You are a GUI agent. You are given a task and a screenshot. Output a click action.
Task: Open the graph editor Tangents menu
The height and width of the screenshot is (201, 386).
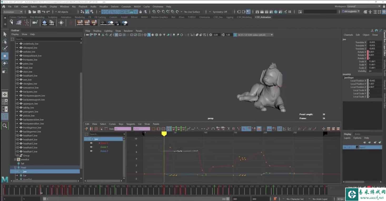131,124
